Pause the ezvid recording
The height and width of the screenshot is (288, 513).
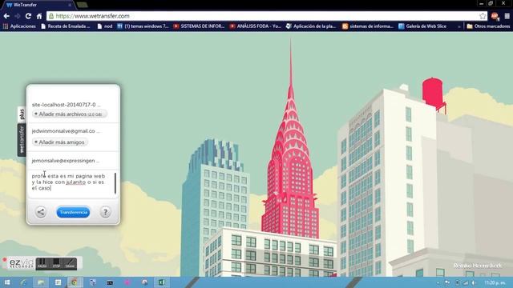pos(42,263)
